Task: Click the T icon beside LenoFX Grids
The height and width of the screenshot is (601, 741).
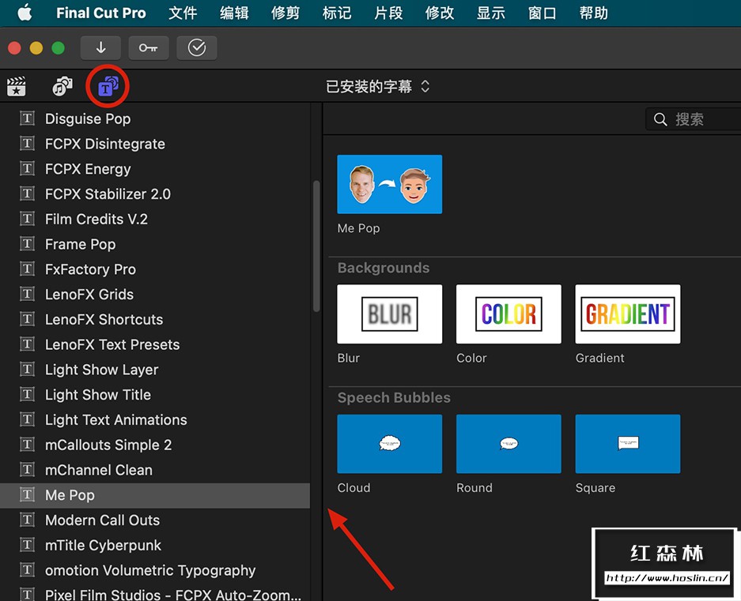Action: pyautogui.click(x=28, y=294)
